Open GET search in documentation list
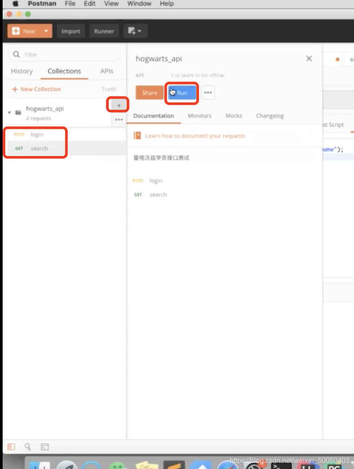The image size is (354, 469). [150, 195]
